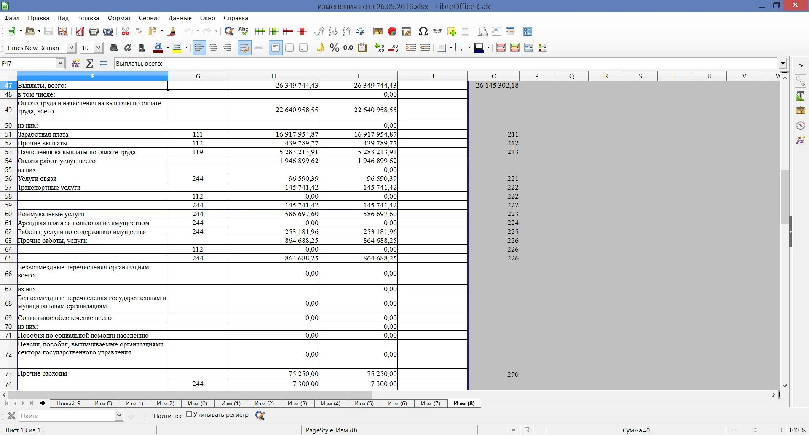Open the Данные menu
The height and width of the screenshot is (435, 809).
tap(180, 18)
